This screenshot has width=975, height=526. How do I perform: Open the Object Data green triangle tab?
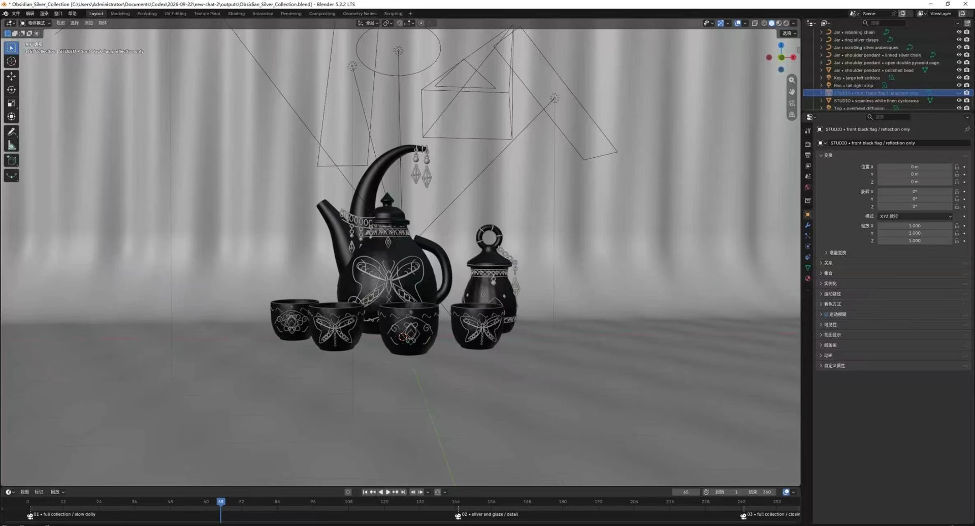pyautogui.click(x=807, y=267)
